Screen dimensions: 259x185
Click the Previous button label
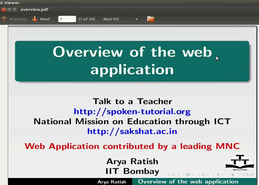tap(18, 19)
